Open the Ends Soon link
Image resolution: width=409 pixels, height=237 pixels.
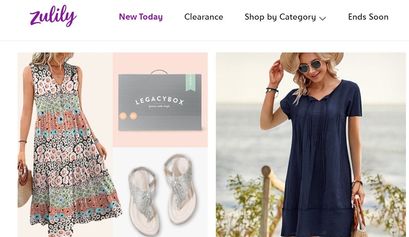(x=368, y=17)
